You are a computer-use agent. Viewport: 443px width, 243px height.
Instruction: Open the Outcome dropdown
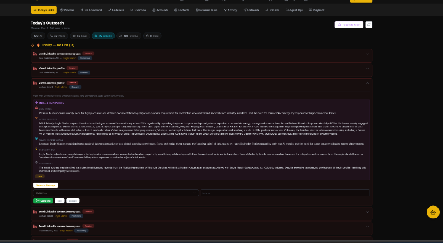point(116,193)
